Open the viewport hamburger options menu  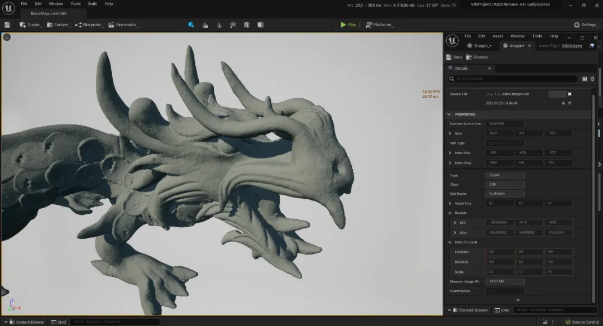(x=7, y=37)
